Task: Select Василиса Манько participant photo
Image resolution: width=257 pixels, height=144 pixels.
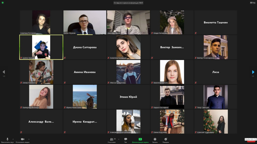Action: (172, 72)
